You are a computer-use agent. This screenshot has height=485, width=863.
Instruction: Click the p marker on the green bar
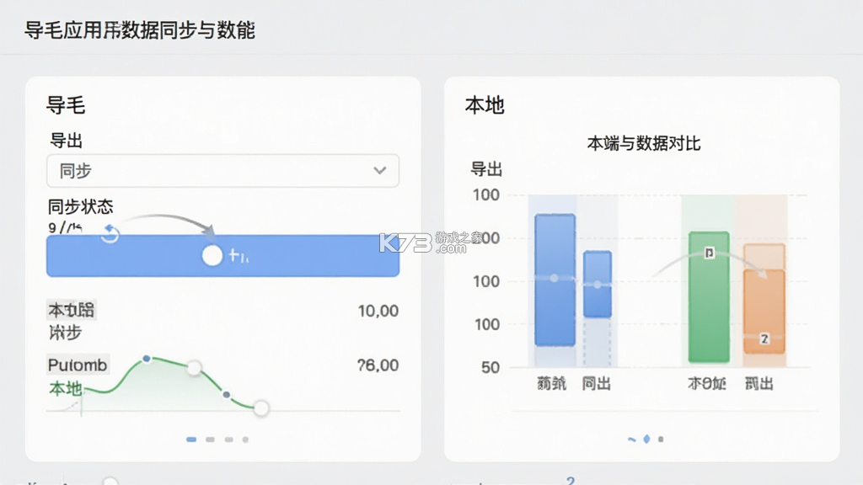click(710, 253)
